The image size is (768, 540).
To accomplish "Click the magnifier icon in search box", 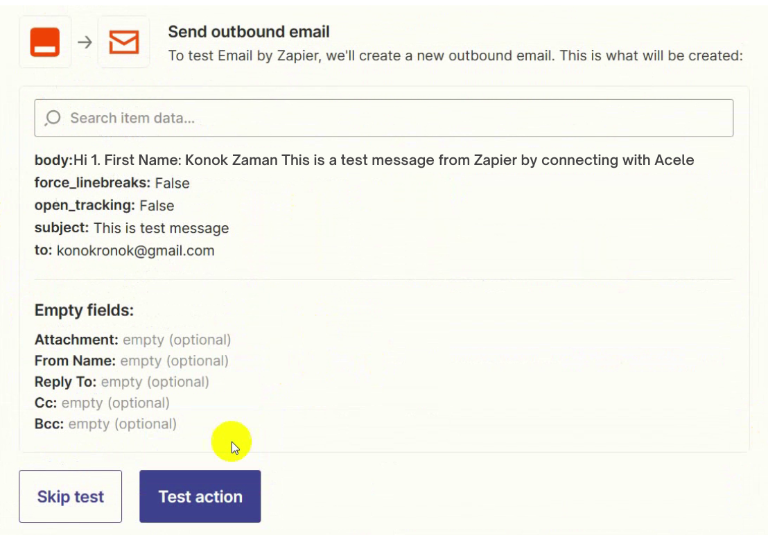I will [53, 118].
